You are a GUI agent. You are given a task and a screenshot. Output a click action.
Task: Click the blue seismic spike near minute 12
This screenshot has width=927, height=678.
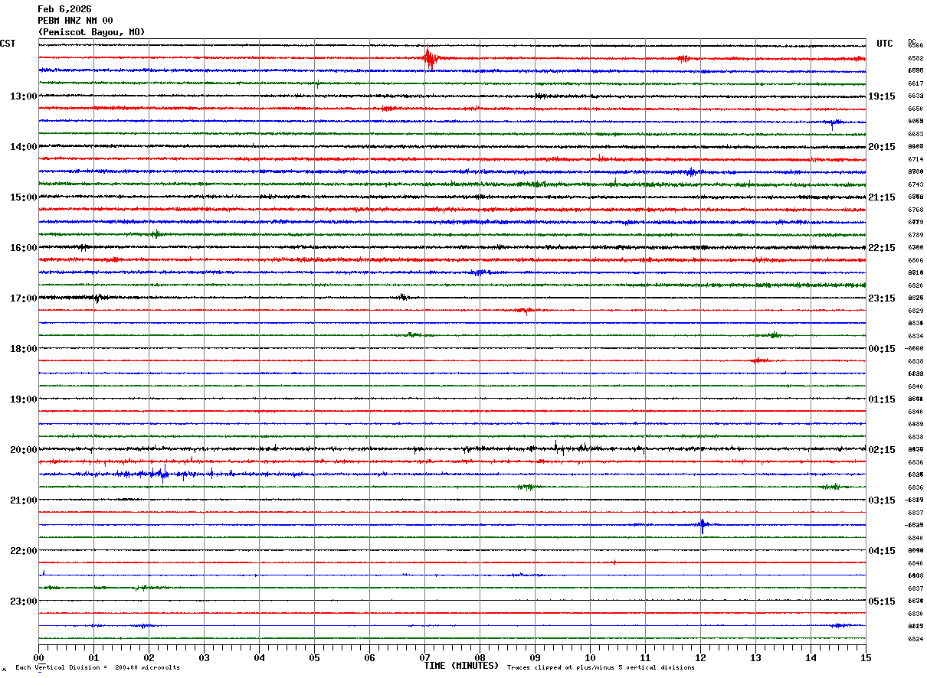pos(703,525)
